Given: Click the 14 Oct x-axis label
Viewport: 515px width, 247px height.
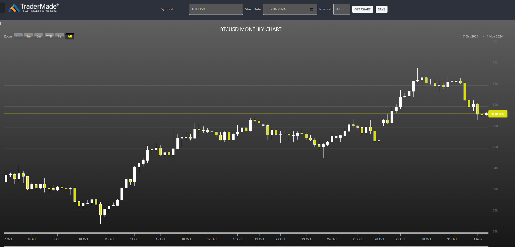Looking at the screenshot, I should [135, 239].
